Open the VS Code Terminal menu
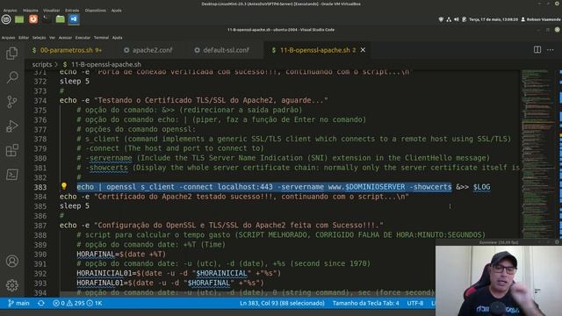The width and height of the screenshot is (562, 316). (x=101, y=38)
